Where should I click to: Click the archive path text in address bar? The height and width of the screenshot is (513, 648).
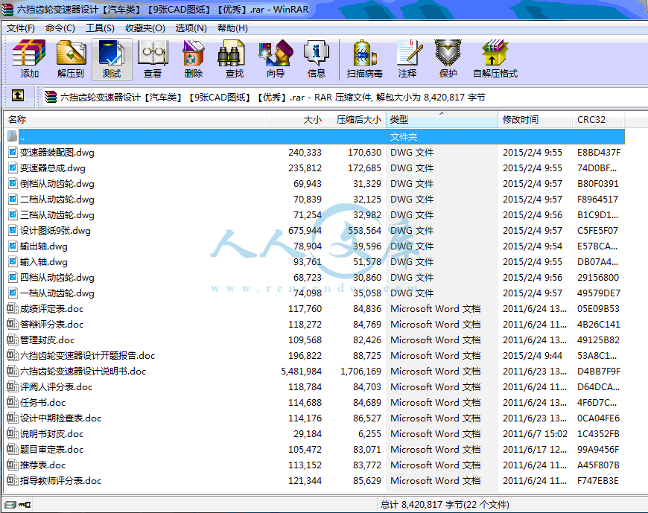(273, 97)
